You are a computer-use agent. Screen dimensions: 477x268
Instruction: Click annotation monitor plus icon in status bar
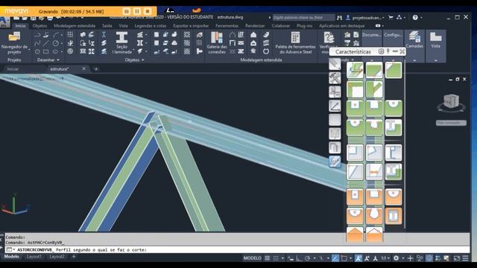(410, 258)
